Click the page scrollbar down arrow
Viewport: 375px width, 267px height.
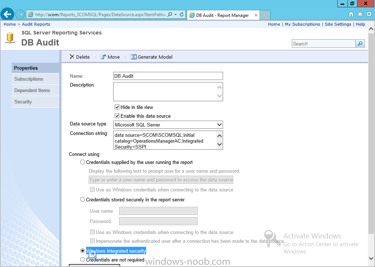click(371, 258)
